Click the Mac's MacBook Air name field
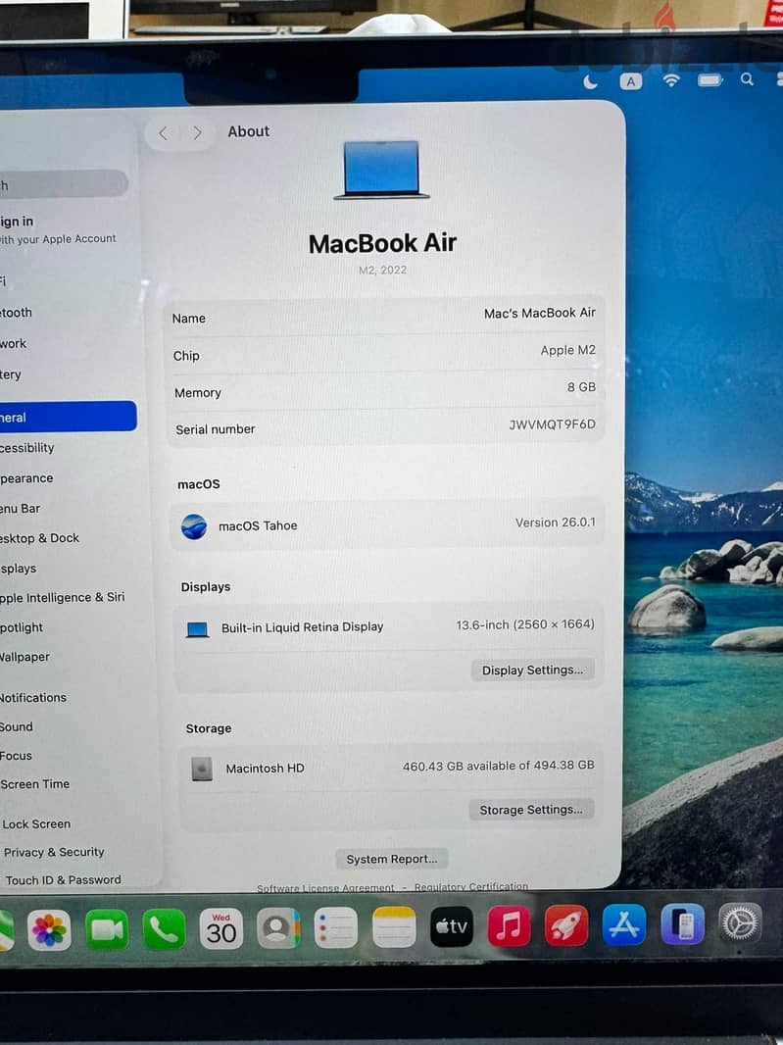 point(384,316)
